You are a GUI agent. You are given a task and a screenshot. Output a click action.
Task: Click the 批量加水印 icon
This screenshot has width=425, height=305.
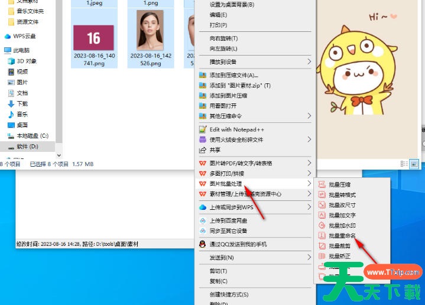[x=322, y=225]
